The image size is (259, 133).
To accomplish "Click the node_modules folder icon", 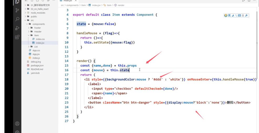I will 28,13.
